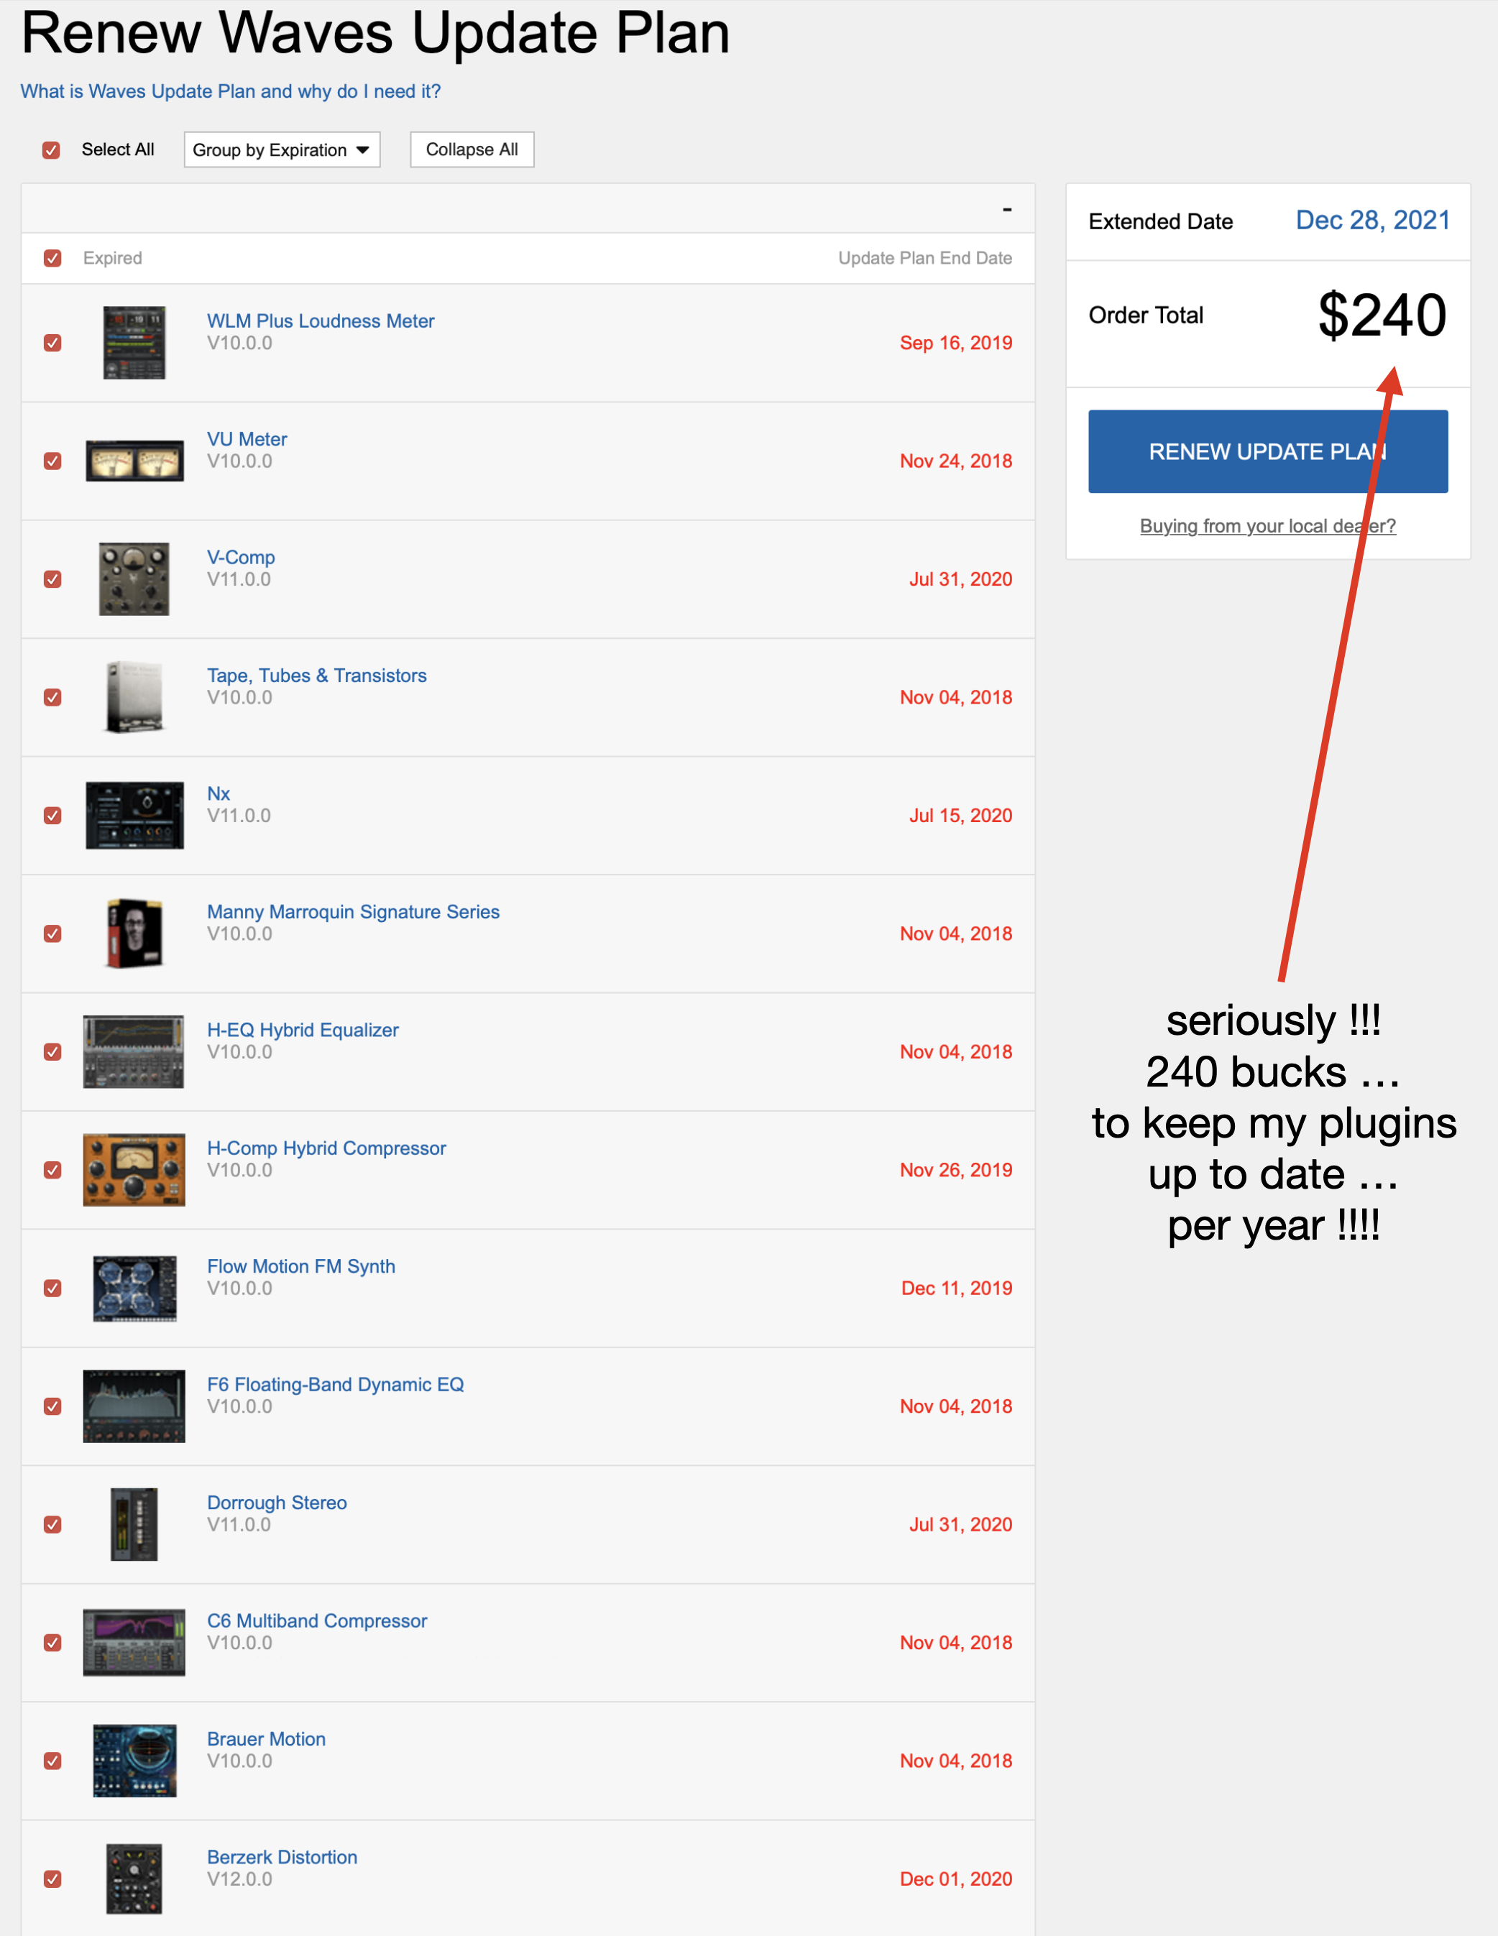
Task: Click the Renew Update Plan button
Action: (1267, 451)
